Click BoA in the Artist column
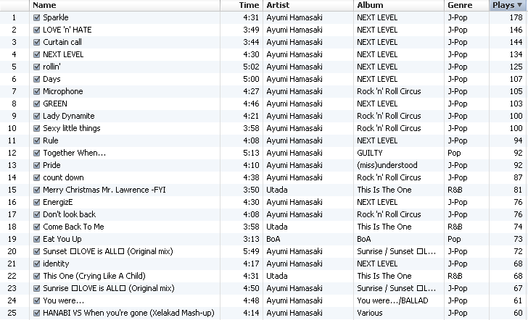528x320 pixels. tap(274, 239)
